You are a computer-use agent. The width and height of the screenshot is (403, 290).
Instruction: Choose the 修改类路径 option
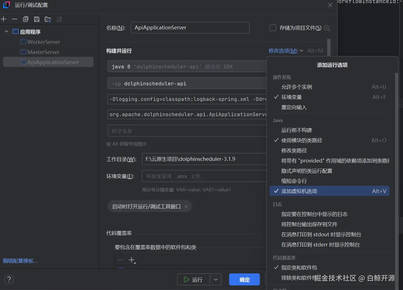point(329,150)
